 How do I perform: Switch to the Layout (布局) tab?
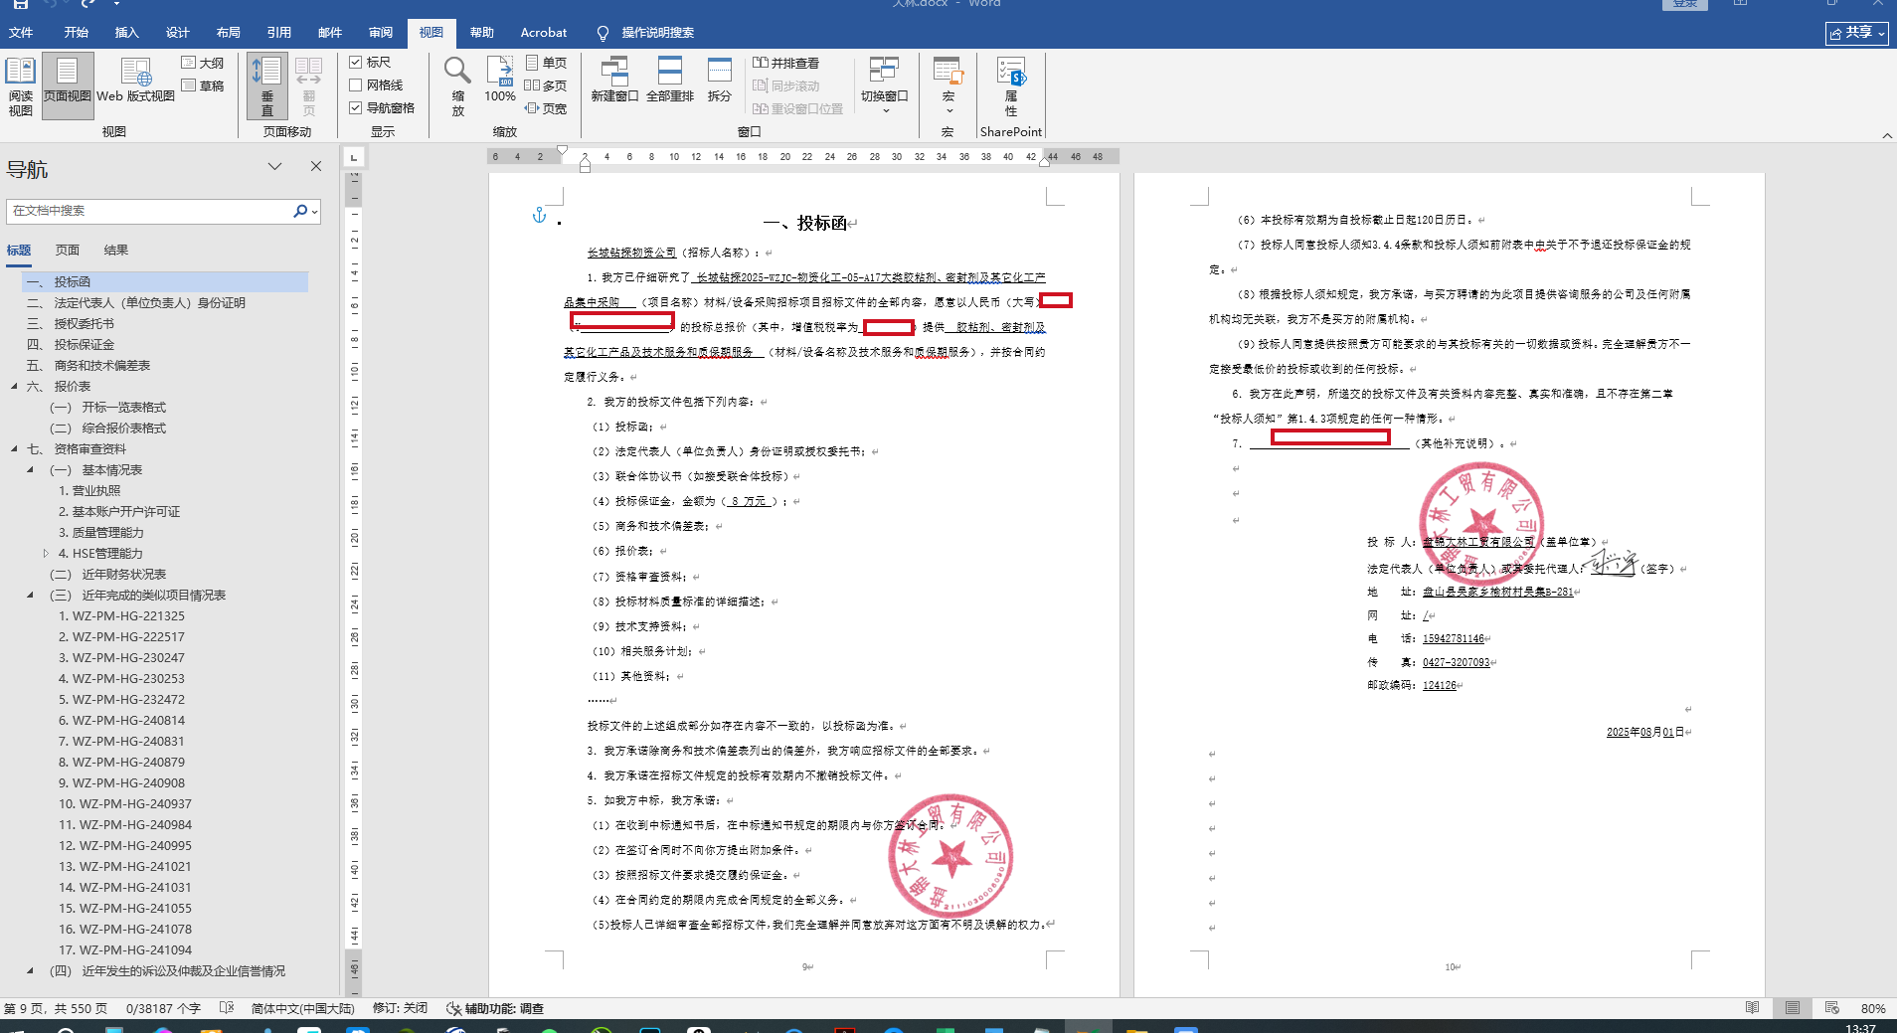point(229,33)
